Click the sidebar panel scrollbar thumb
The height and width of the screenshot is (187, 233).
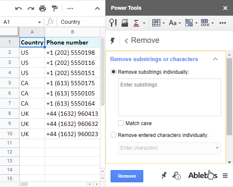click(x=229, y=97)
